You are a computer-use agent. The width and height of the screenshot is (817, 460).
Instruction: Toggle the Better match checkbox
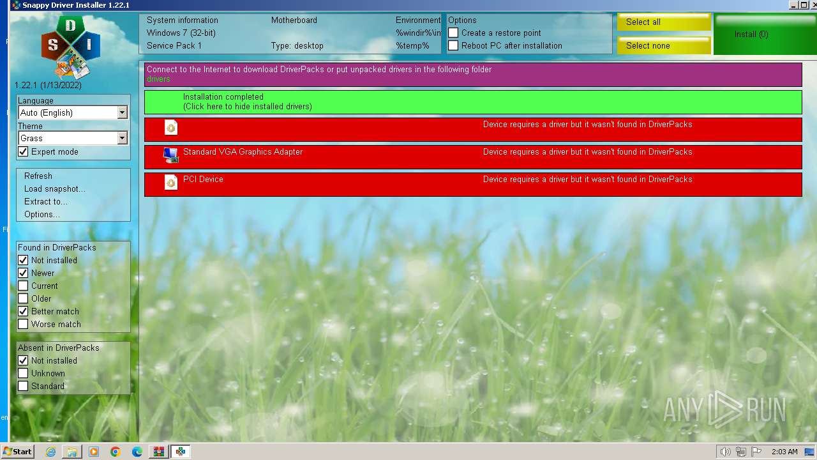23,311
